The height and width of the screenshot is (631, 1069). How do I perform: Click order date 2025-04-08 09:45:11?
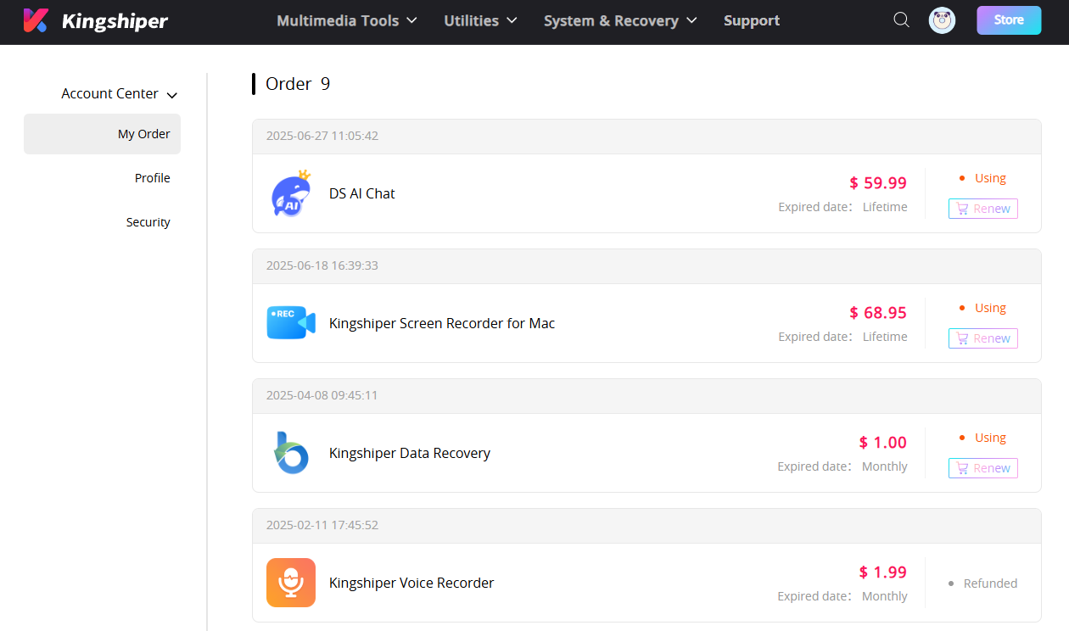click(x=322, y=395)
